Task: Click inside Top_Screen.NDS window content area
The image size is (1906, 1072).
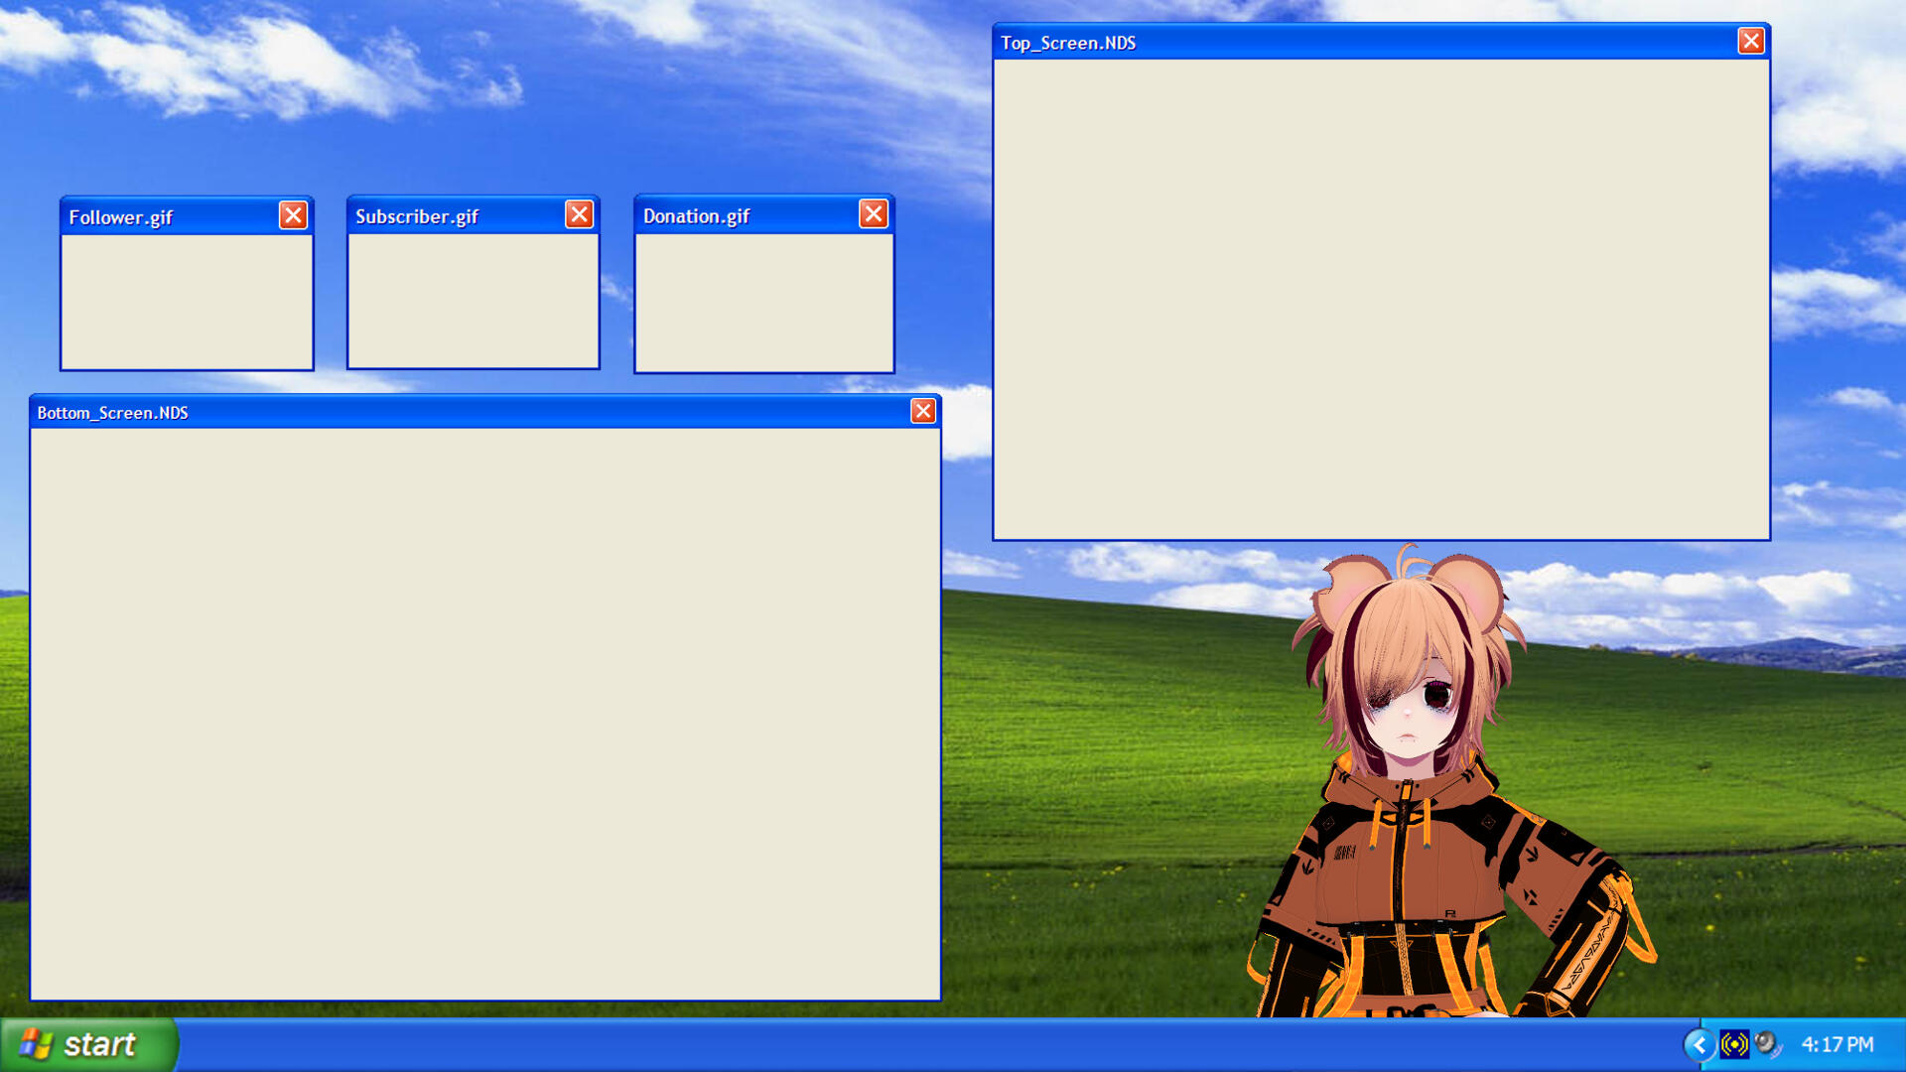Action: click(1382, 299)
